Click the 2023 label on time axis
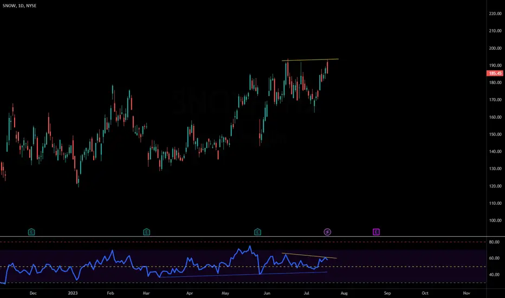 (73, 293)
